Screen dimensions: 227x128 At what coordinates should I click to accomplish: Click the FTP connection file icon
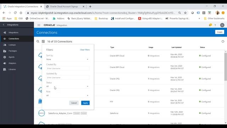coord(40,101)
